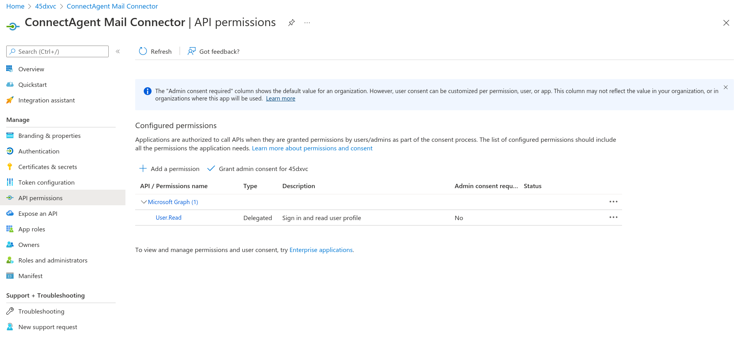Go to the 45dxvc breadcrumb
This screenshot has width=737, height=349.
[x=46, y=6]
